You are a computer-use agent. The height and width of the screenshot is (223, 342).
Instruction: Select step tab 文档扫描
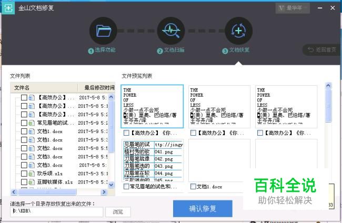[x=171, y=50]
